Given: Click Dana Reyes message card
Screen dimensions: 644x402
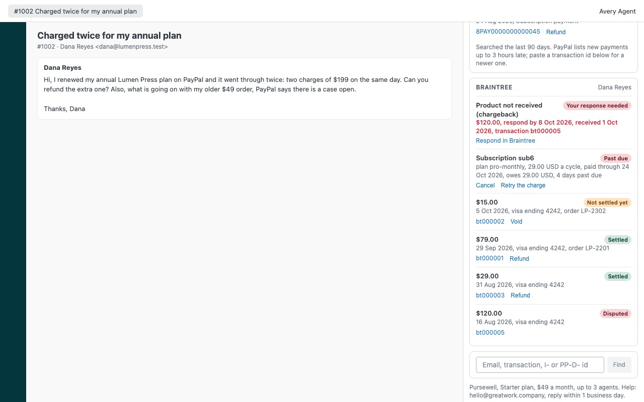Looking at the screenshot, I should click(245, 88).
